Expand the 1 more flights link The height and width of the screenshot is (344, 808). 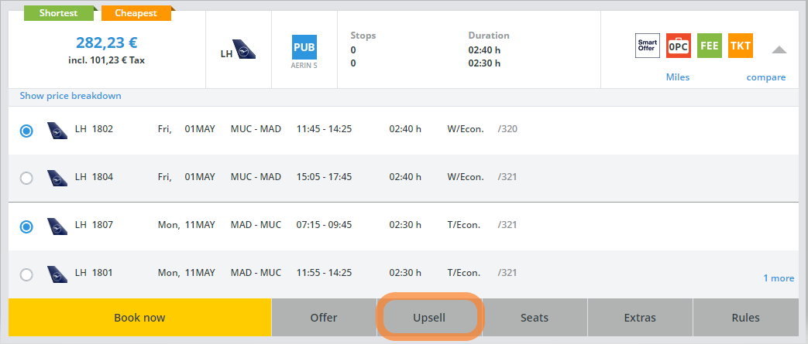click(x=778, y=278)
